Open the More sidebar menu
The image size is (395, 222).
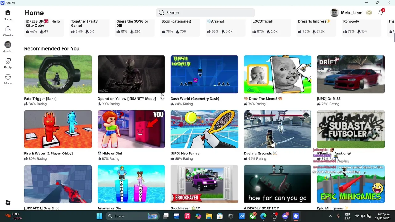click(x=8, y=77)
